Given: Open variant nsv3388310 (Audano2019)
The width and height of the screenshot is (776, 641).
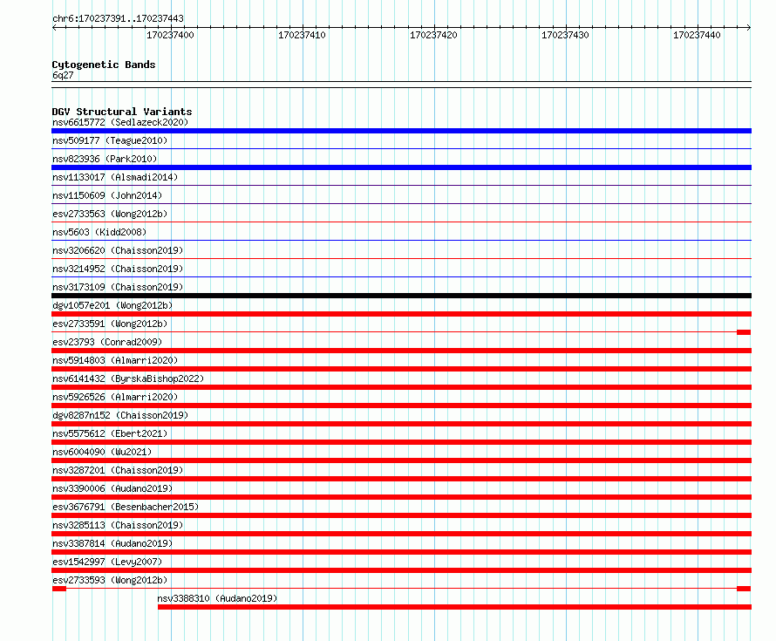Looking at the screenshot, I should 217,598.
